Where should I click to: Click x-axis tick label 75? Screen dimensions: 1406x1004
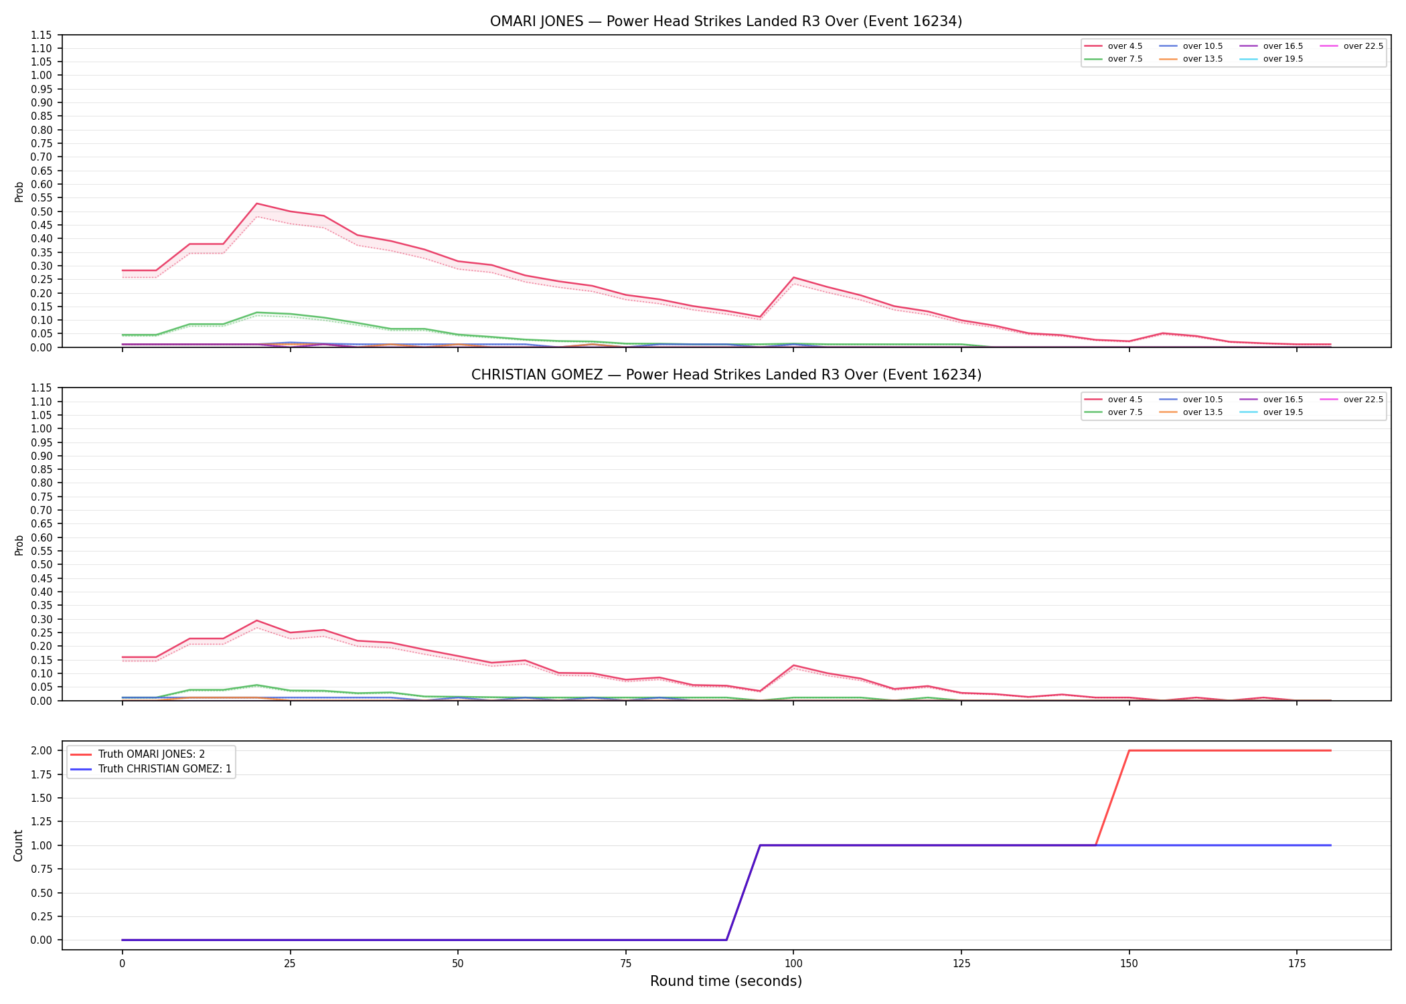coord(625,964)
